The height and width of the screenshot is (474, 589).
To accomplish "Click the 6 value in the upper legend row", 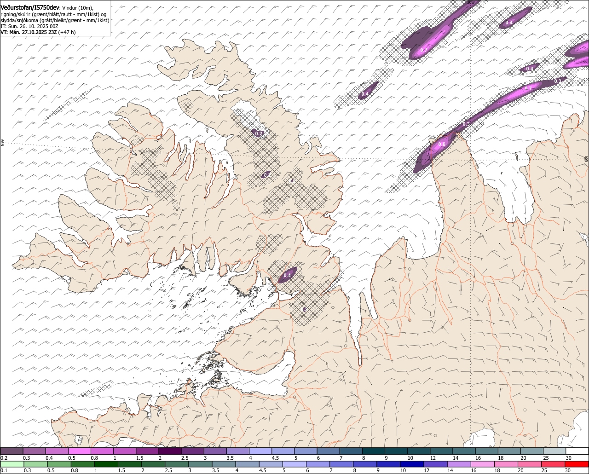I will pos(318,458).
